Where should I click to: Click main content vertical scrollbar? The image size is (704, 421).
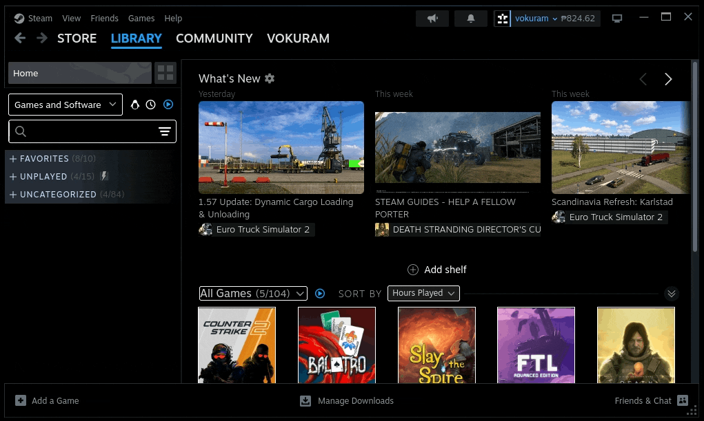pyautogui.click(x=694, y=157)
